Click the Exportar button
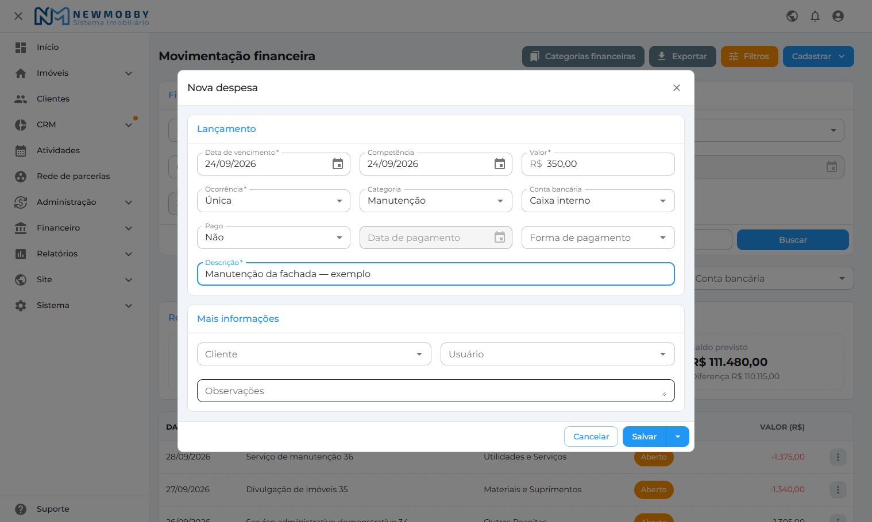The height and width of the screenshot is (522, 872). coord(682,56)
